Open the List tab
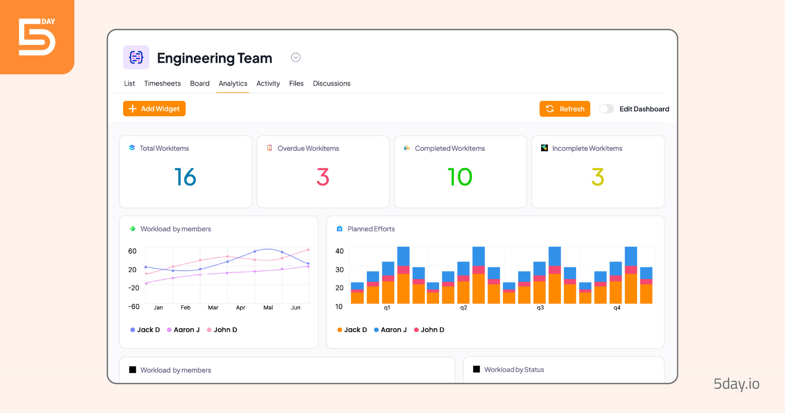The height and width of the screenshot is (413, 785). pos(129,83)
